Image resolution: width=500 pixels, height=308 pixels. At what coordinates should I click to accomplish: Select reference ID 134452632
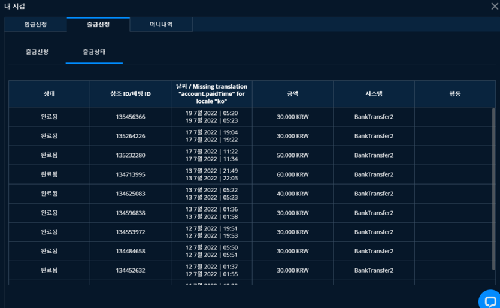pos(131,270)
